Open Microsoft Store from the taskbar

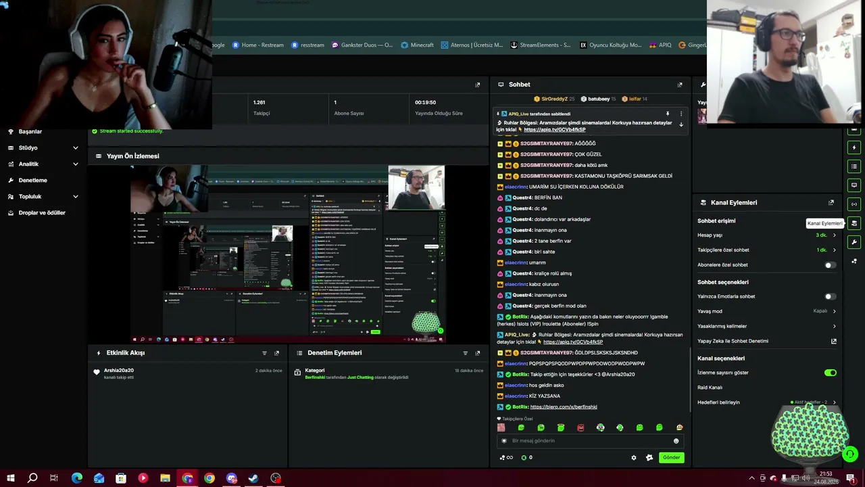point(121,478)
